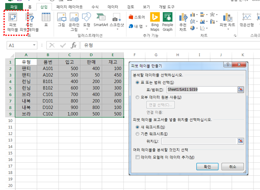This screenshot has height=190, width=260.
Task: Insert a Table (표) from ribbon
Action: (x=46, y=19)
